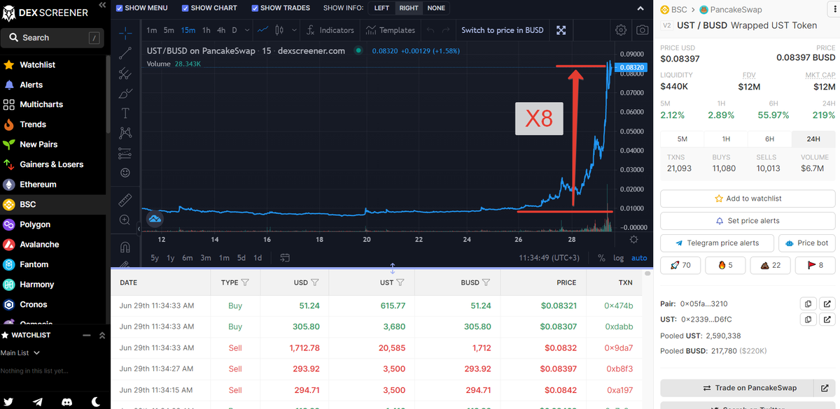Click Add to watchlist button
Screen dimensions: 840x409
click(x=748, y=199)
